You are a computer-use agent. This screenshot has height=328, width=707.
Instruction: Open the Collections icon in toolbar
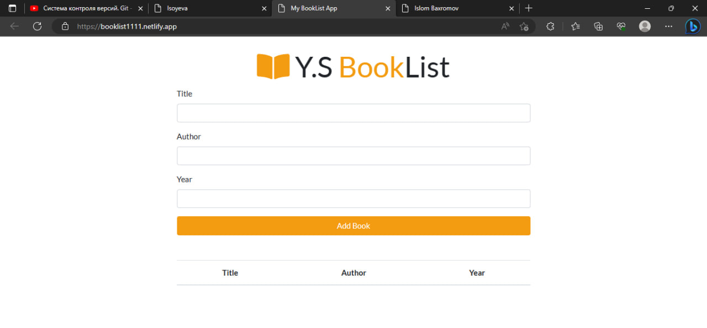[x=598, y=26]
